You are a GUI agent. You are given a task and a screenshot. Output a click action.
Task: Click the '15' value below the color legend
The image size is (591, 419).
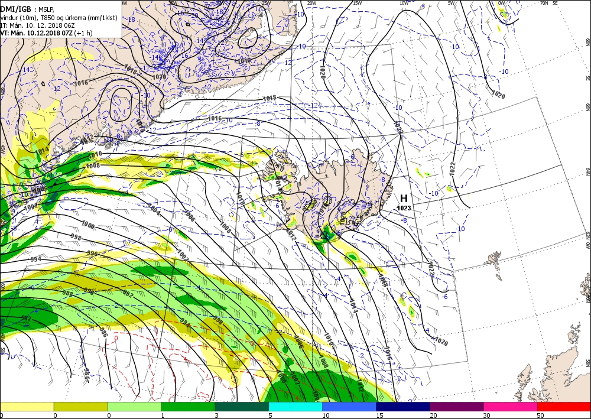tap(379, 415)
